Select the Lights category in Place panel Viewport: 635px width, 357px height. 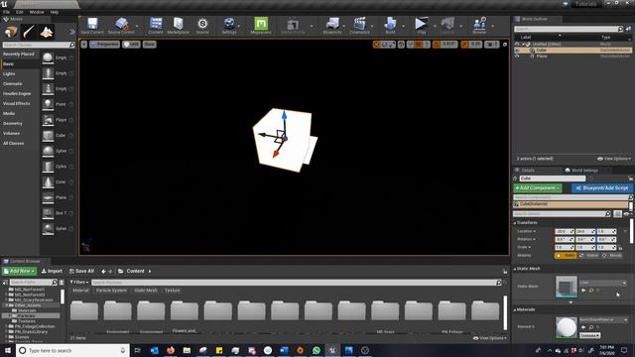point(9,73)
